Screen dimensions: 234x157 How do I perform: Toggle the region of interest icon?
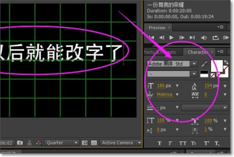[85, 143]
